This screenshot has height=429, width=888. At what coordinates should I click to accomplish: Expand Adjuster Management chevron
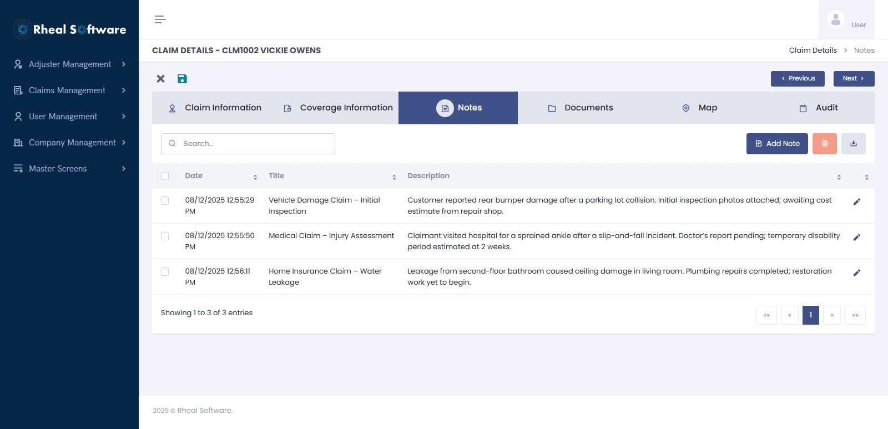click(x=124, y=64)
